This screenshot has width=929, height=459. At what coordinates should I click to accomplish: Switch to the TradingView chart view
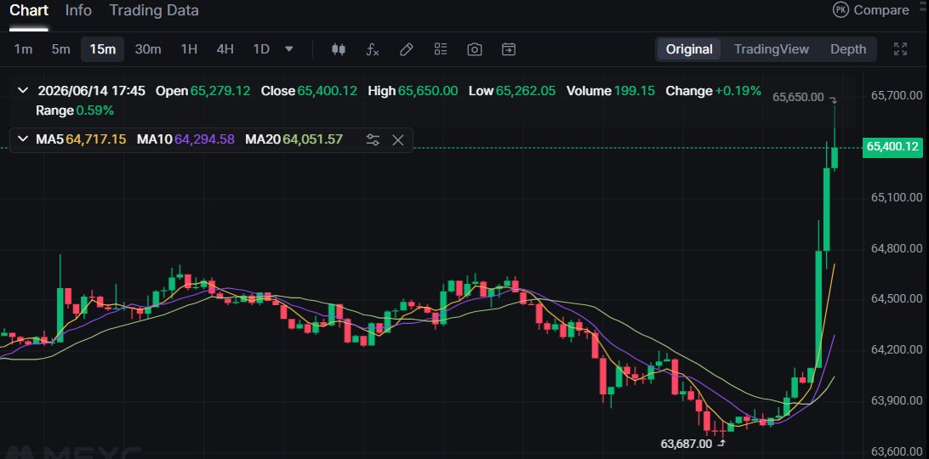pos(772,49)
